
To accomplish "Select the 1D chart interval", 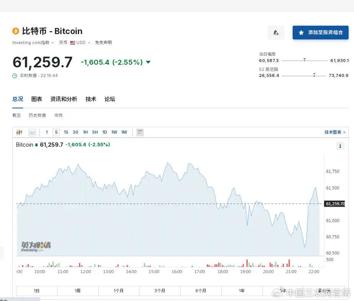I will pos(104,133).
